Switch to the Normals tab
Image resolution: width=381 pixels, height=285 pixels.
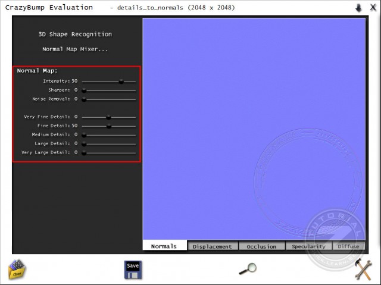(164, 246)
